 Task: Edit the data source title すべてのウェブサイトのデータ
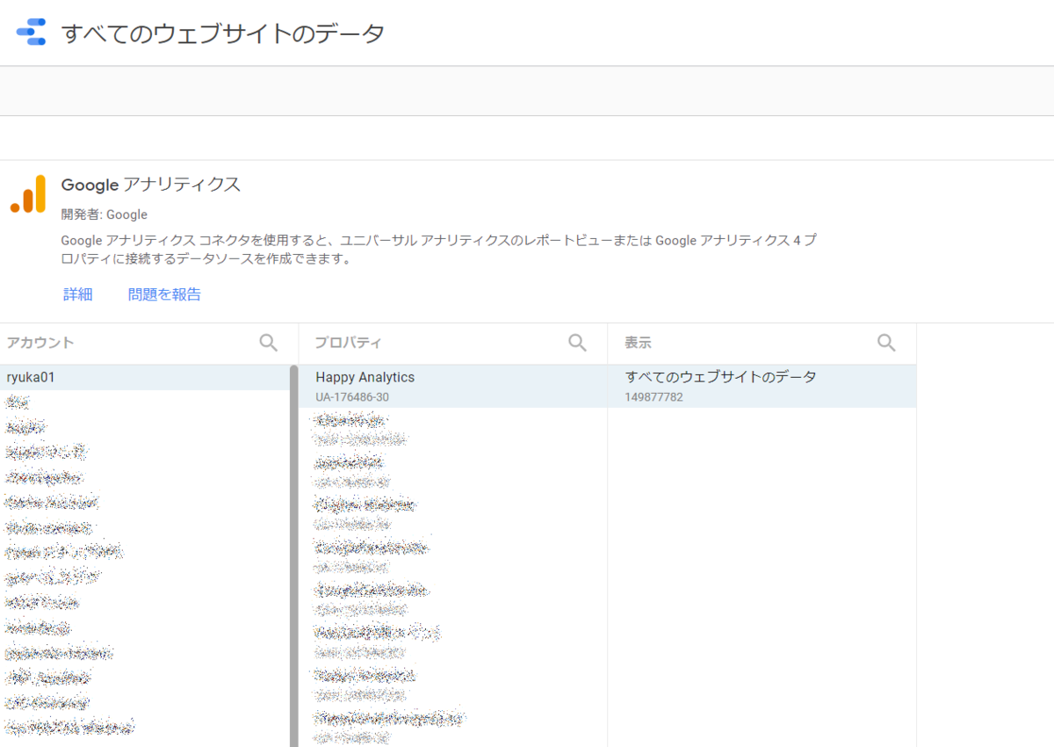223,33
